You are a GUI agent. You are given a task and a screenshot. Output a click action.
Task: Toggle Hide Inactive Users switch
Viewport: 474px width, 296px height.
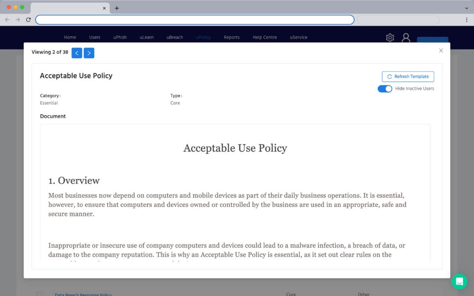click(385, 89)
